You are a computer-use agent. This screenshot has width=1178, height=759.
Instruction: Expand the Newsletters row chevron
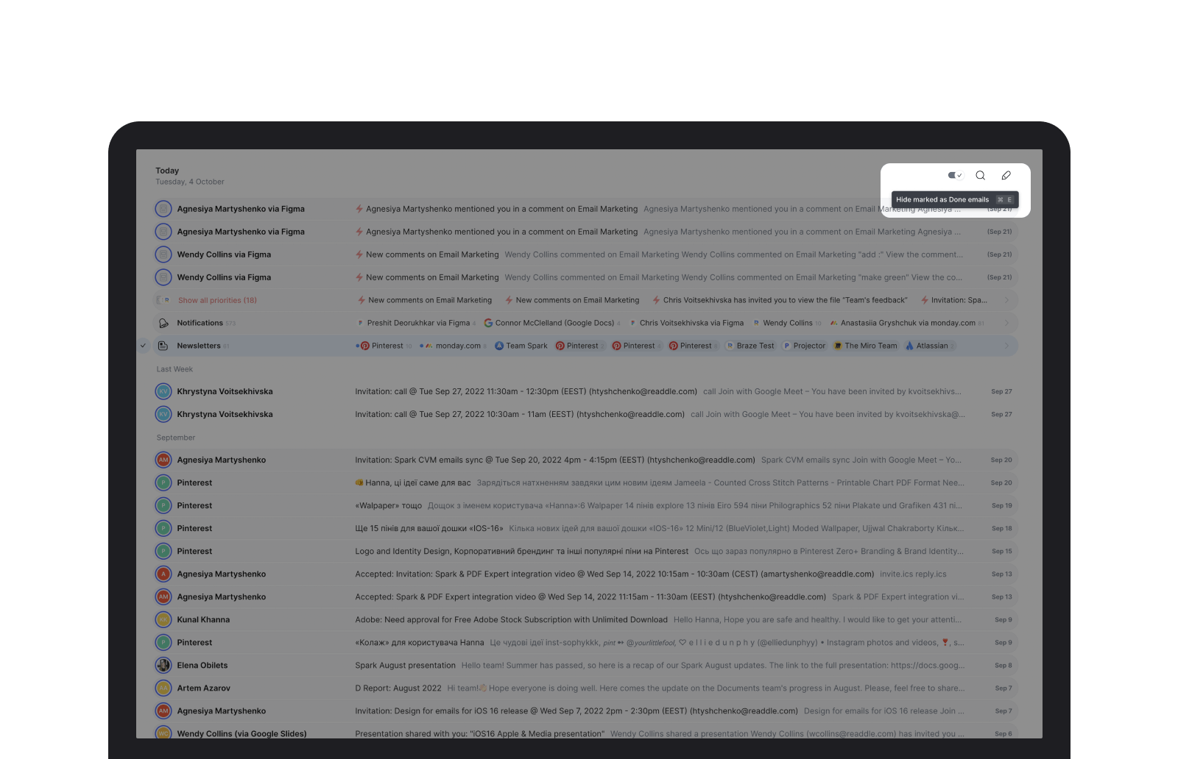[1007, 345]
